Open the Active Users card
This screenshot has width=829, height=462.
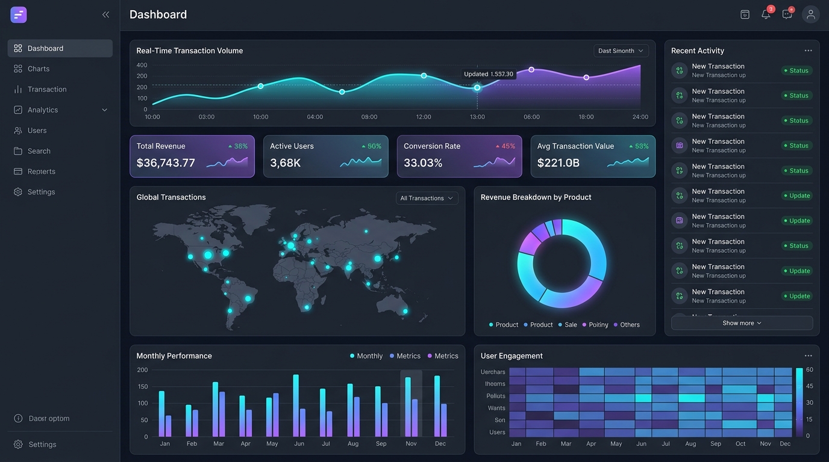[326, 156]
